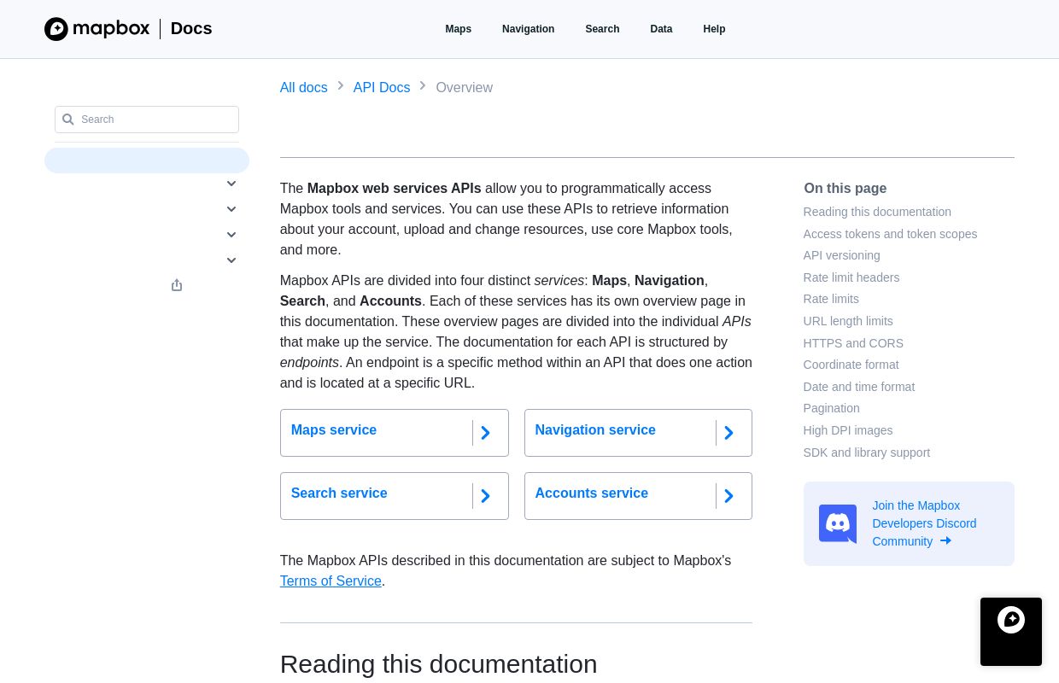This screenshot has width=1059, height=683.
Task: Join the Mapbox Developers Discord Community
Action: [909, 523]
